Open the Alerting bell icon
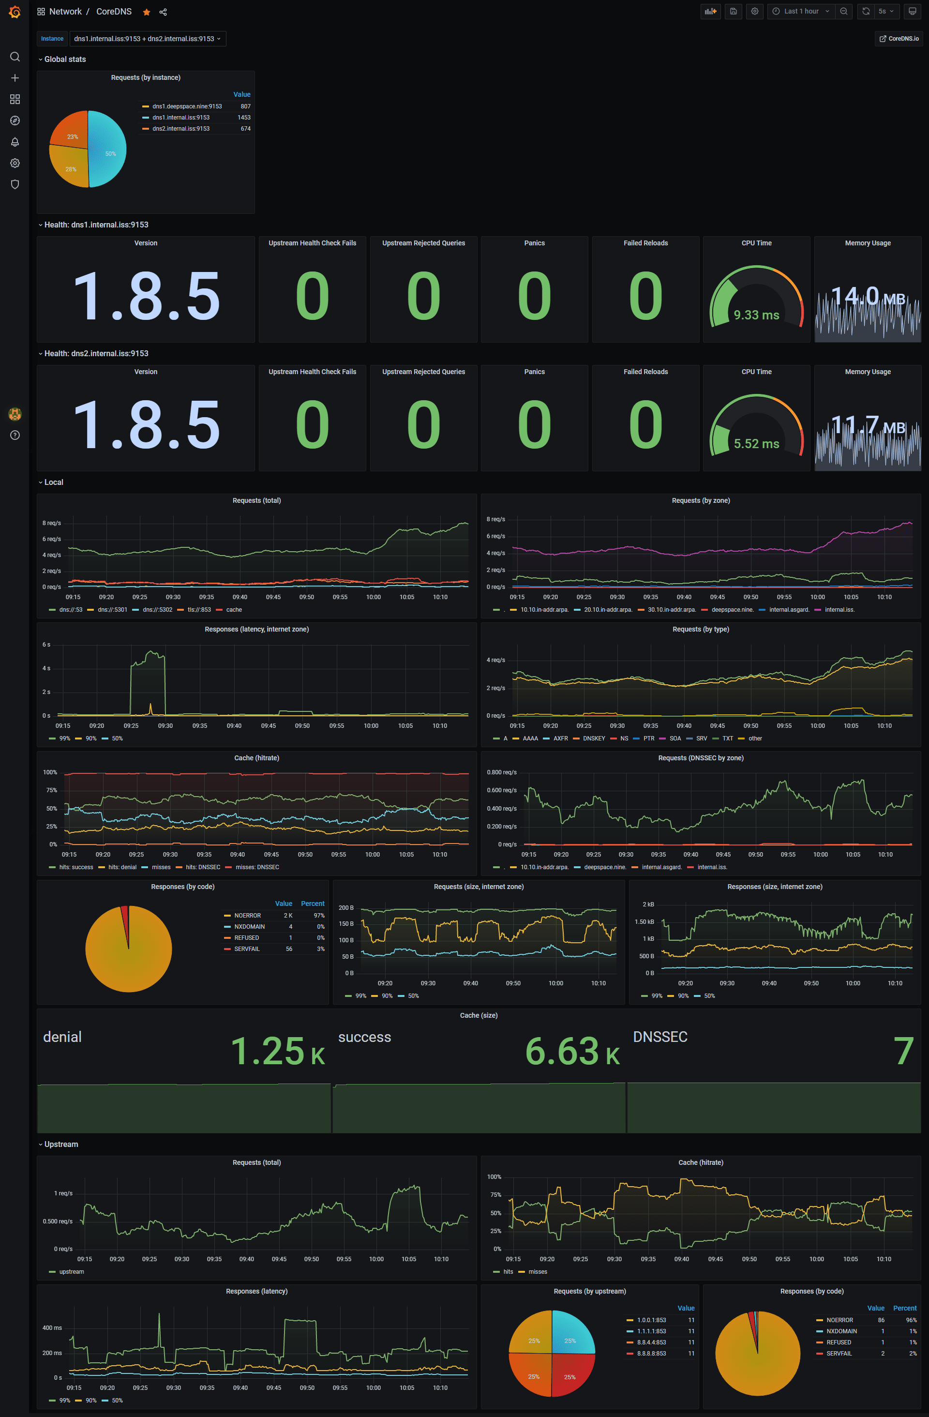Screen dimensions: 929x1417 point(15,142)
